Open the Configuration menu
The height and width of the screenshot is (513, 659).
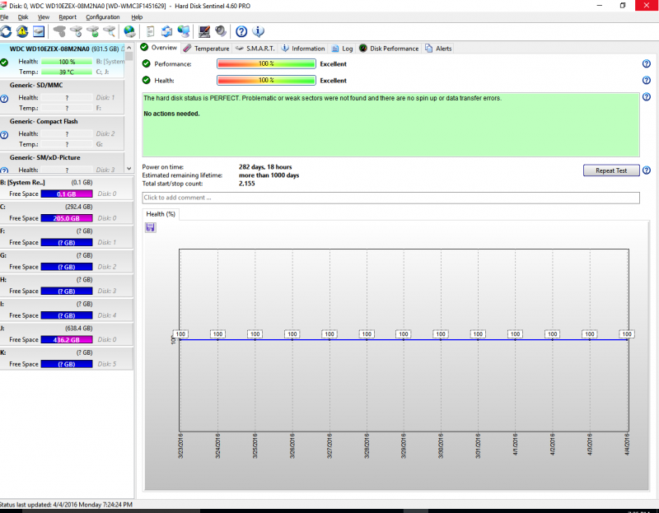pos(103,17)
